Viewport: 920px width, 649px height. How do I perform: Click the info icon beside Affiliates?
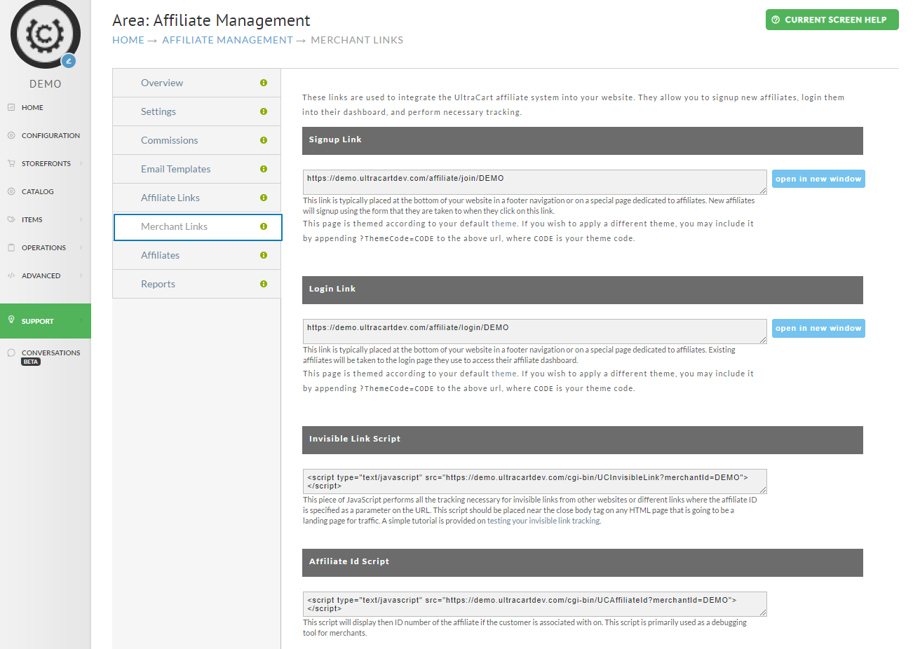coord(264,255)
